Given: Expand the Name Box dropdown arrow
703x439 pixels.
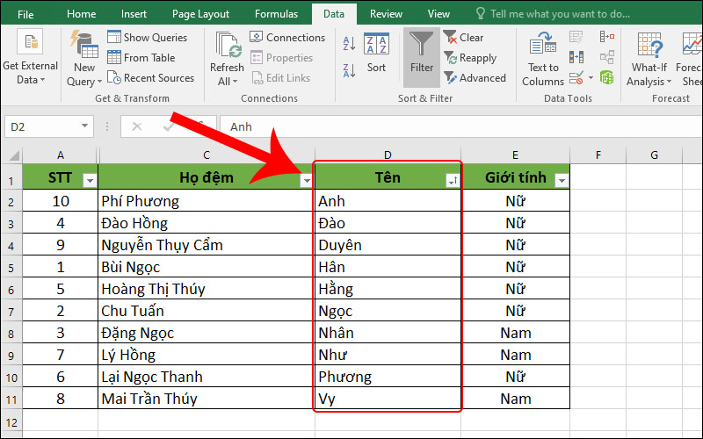Looking at the screenshot, I should [x=84, y=126].
